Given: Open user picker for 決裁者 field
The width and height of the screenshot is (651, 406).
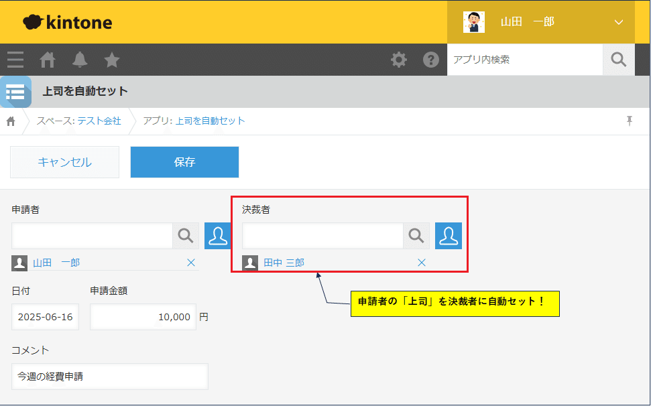Looking at the screenshot, I should [x=448, y=236].
